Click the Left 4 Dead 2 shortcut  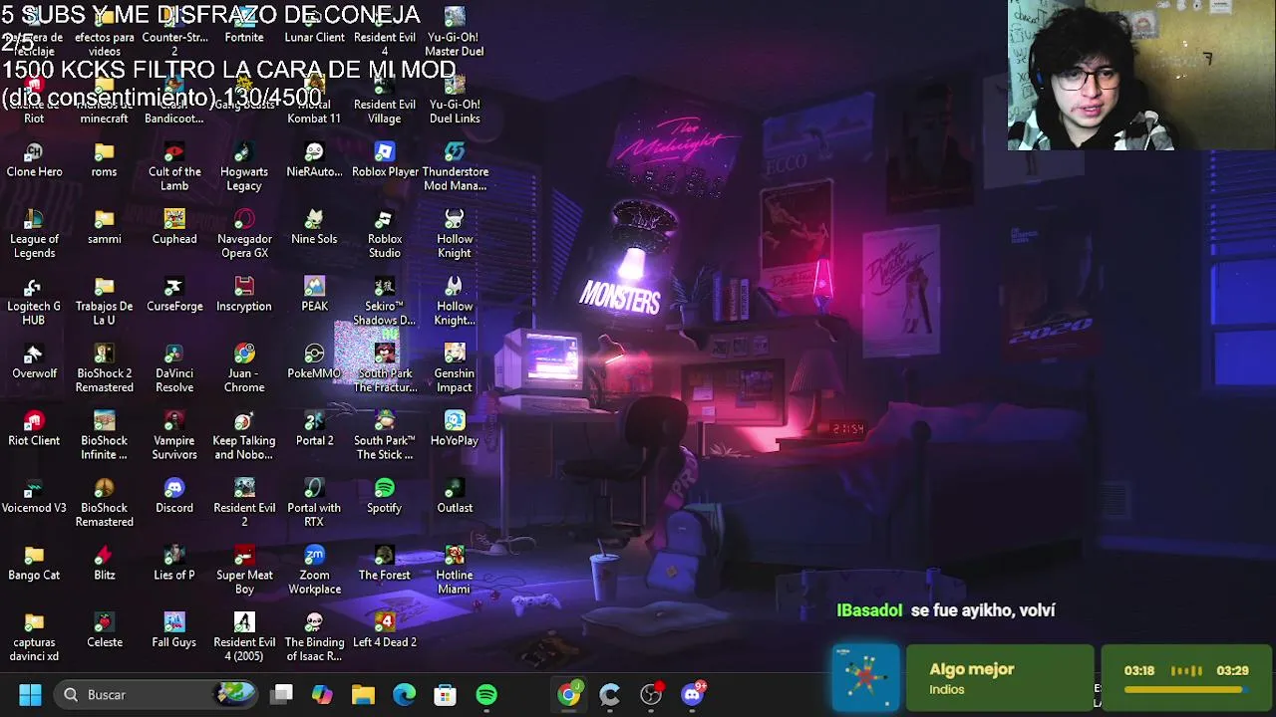point(385,630)
